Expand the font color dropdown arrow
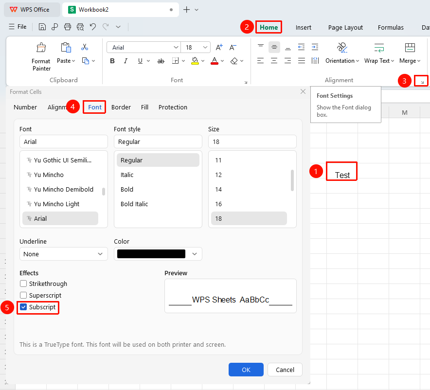 [222, 61]
